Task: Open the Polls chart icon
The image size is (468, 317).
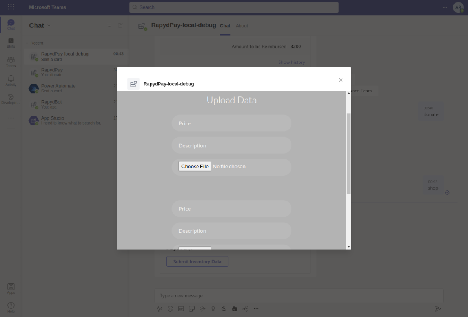Action: [x=235, y=309]
